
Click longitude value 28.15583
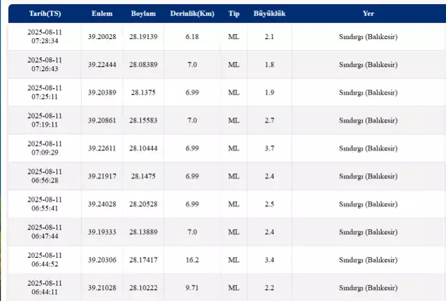(x=144, y=120)
